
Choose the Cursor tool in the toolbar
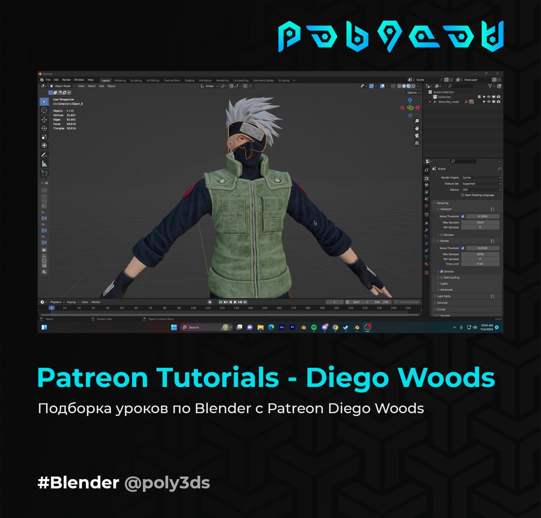coord(44,110)
